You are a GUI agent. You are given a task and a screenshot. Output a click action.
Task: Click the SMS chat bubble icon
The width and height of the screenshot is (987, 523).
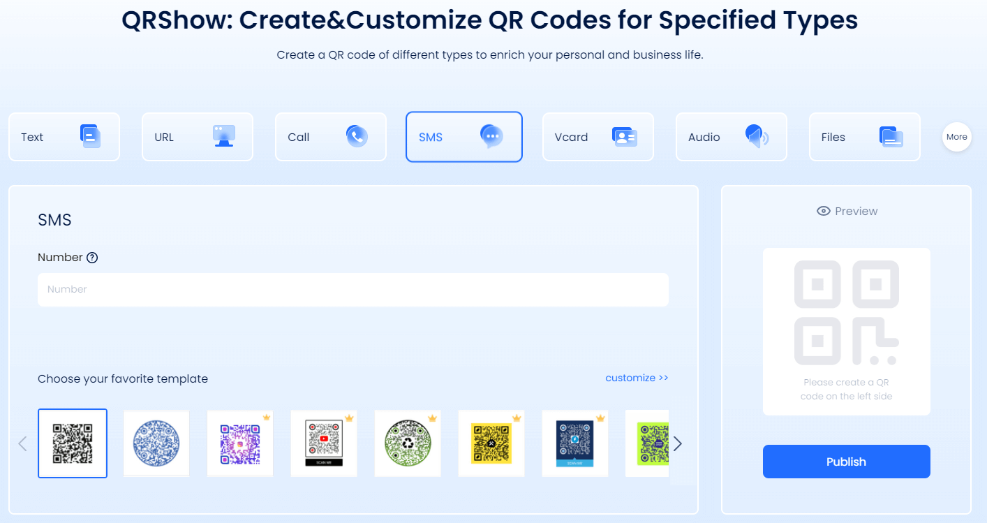491,136
